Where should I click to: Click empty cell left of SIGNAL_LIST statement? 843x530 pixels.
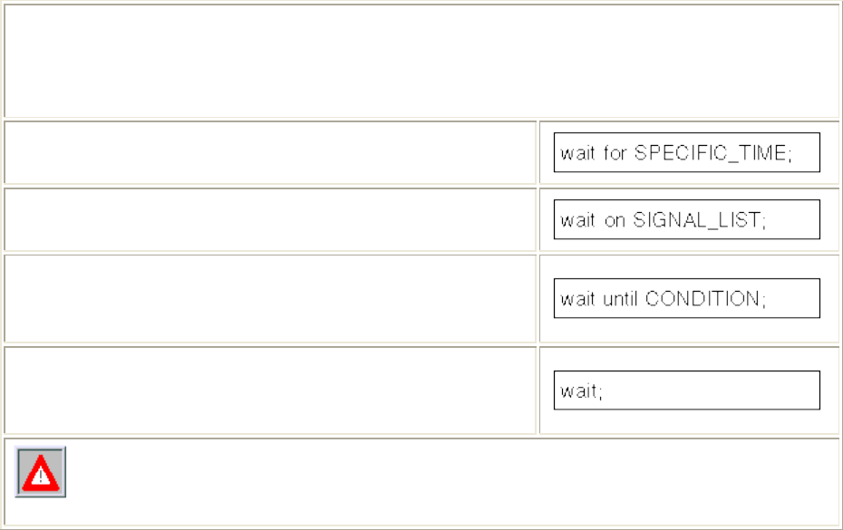[x=270, y=219]
